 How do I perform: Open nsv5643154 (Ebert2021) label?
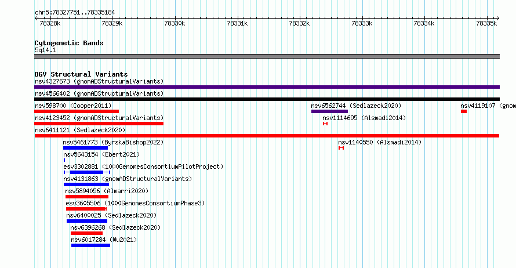pos(101,154)
